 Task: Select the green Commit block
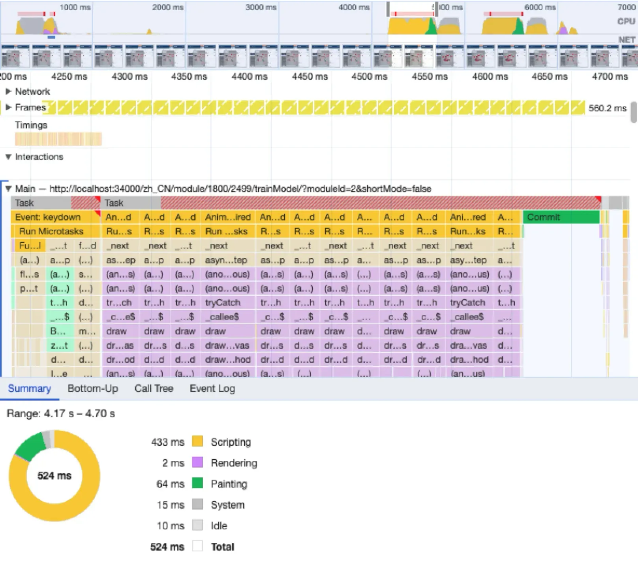coord(561,217)
